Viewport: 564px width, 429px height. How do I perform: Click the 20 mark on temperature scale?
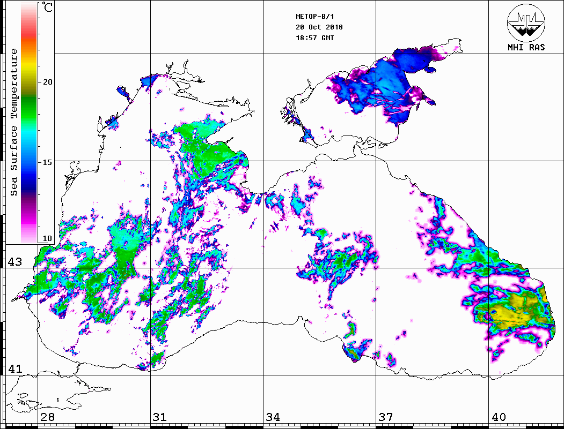pyautogui.click(x=47, y=82)
